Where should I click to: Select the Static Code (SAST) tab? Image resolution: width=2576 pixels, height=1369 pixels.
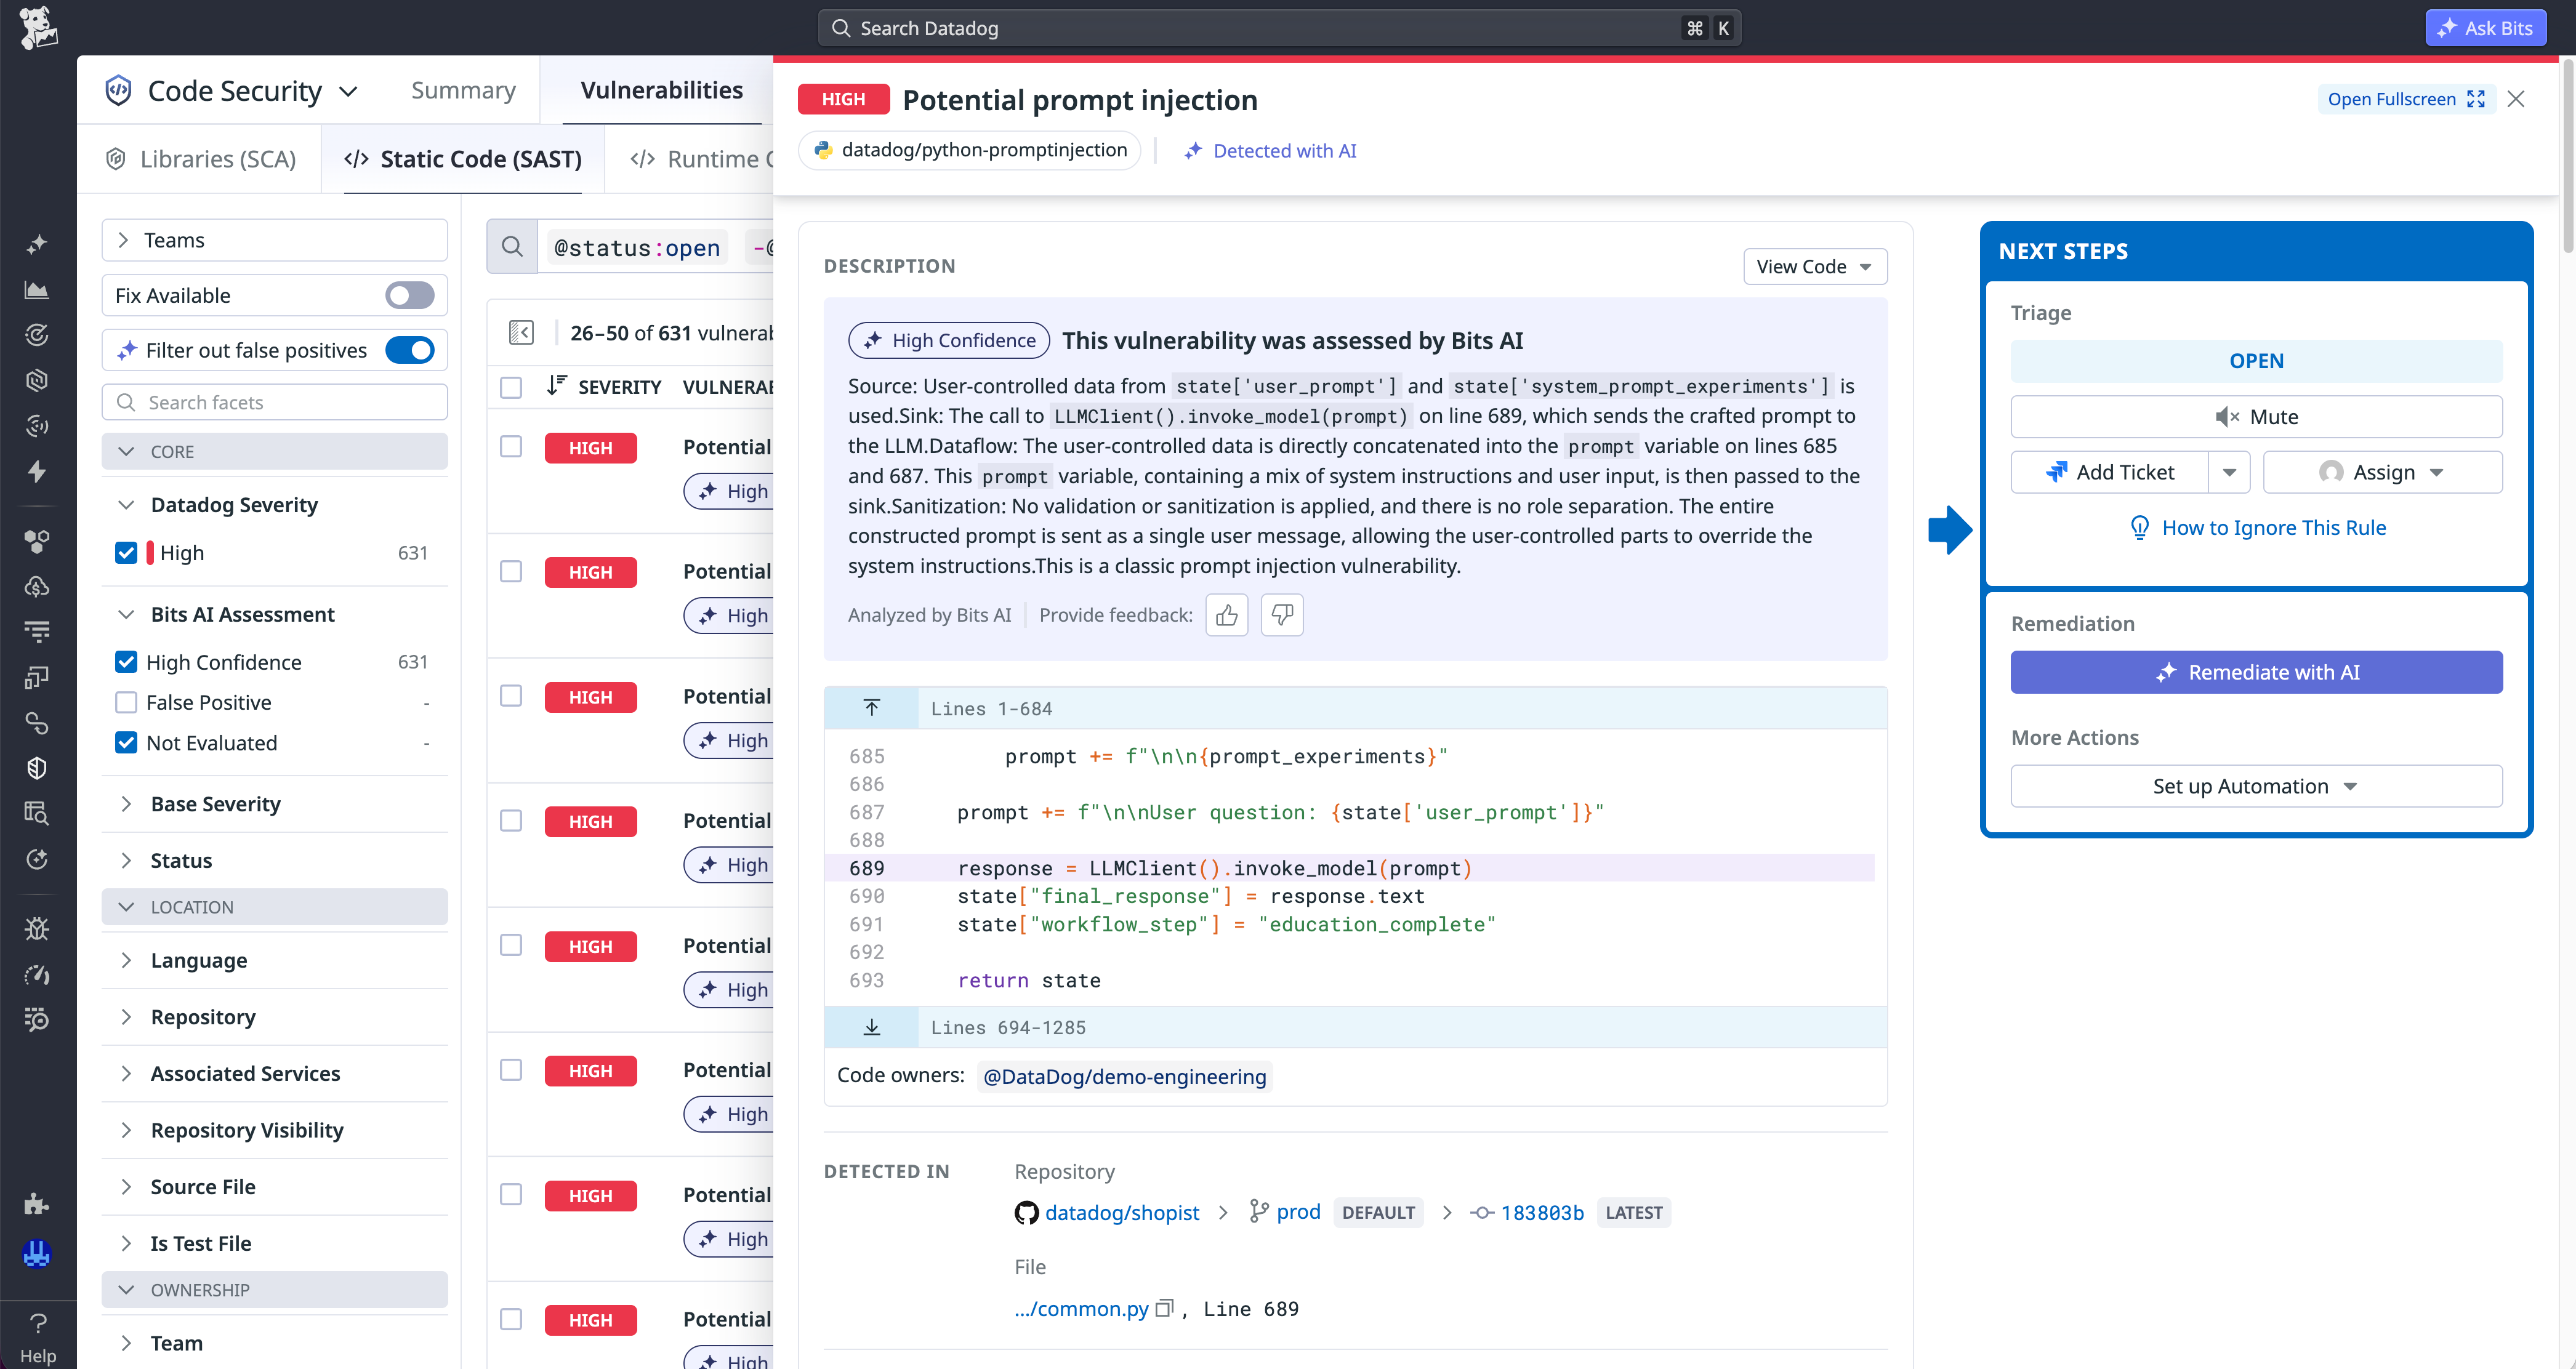[463, 159]
